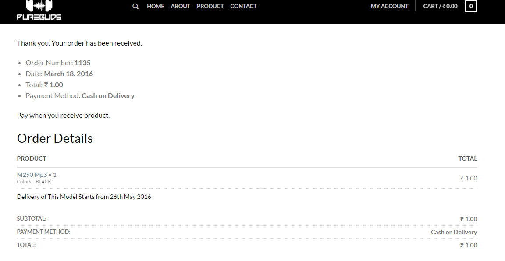Open the PRODUCT menu
This screenshot has height=261, width=505.
[210, 6]
